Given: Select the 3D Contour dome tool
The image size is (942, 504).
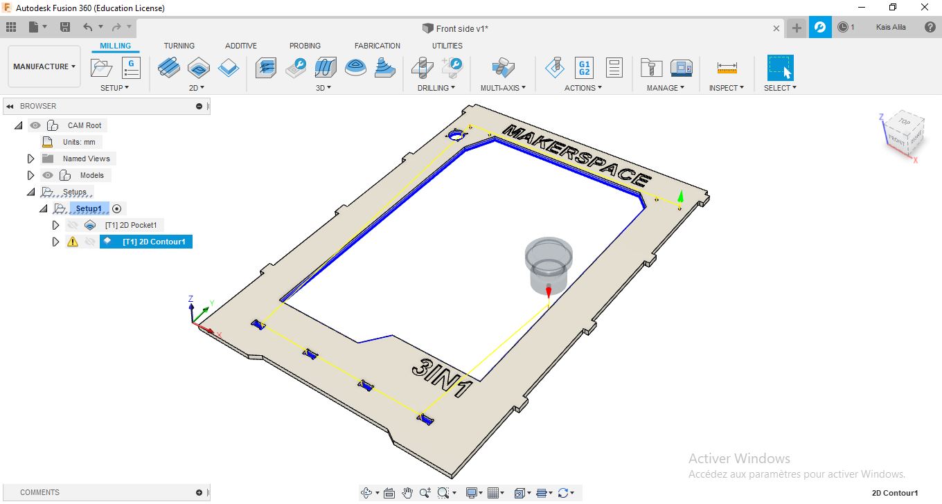Looking at the screenshot, I should click(356, 68).
